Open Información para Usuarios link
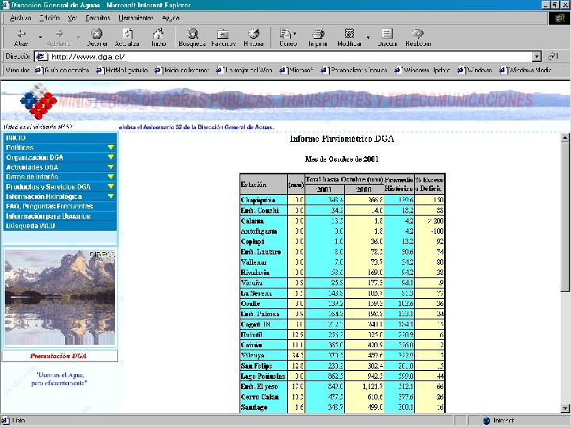The image size is (571, 428). [x=48, y=216]
